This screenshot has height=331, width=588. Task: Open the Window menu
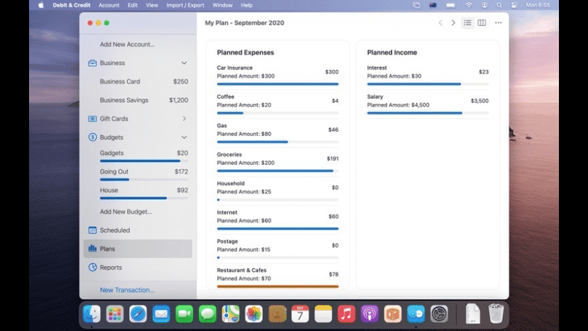[x=222, y=5]
